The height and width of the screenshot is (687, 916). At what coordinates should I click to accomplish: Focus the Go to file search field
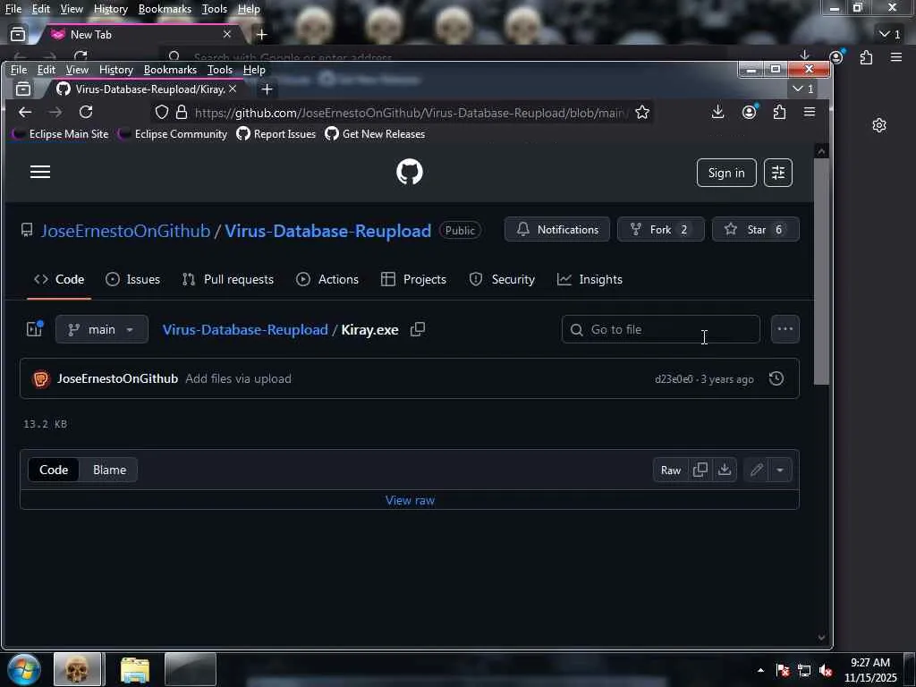click(x=661, y=329)
